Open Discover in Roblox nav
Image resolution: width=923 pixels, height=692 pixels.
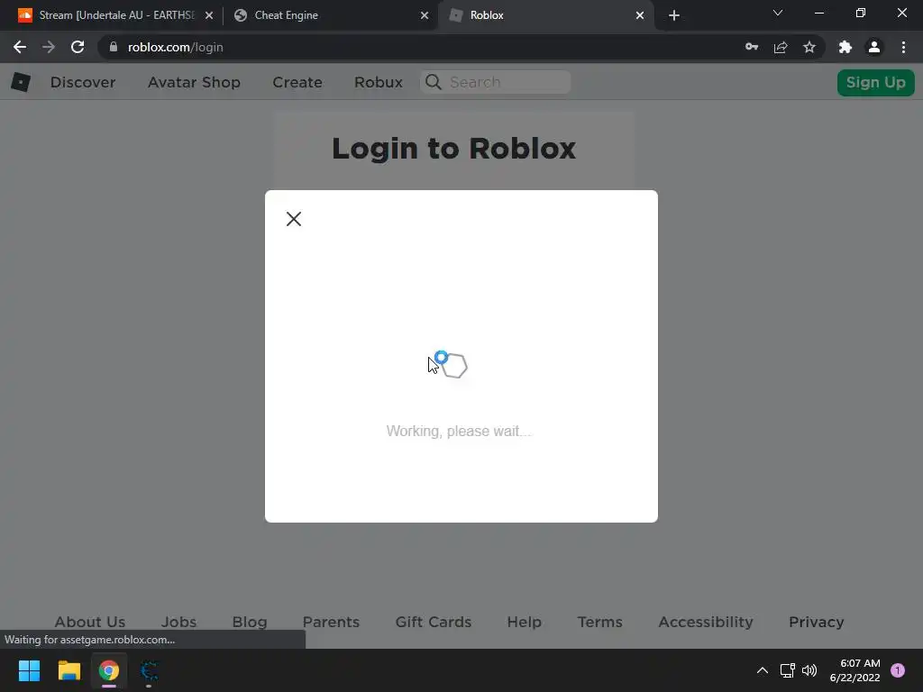pos(82,82)
